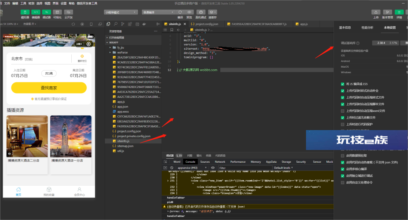Image resolution: width=408 pixels, height=220 pixels.
Task: Open the 清缓存 clear cache dropdown
Action: point(212,12)
